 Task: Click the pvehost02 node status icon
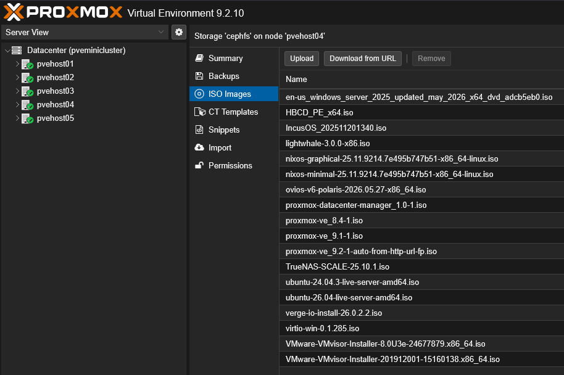27,78
